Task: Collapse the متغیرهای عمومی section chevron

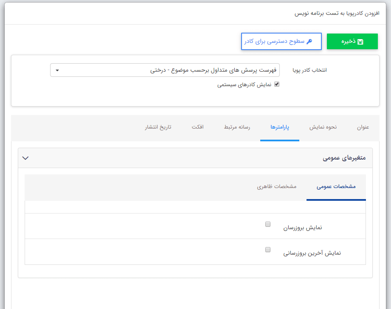Action: pos(25,158)
